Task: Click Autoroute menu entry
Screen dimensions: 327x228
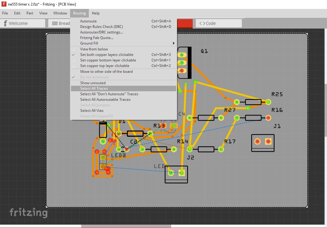Action: point(89,21)
